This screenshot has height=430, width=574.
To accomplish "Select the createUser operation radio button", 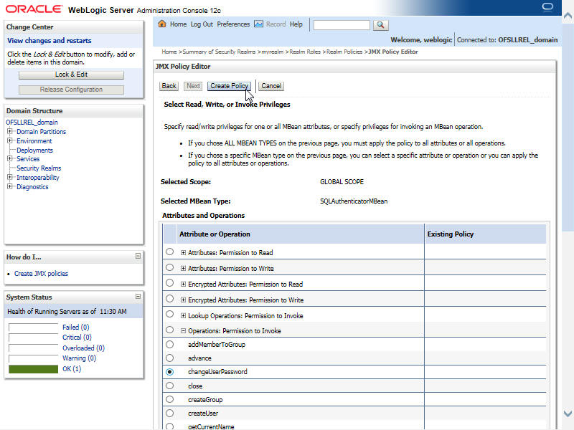I will [x=169, y=414].
